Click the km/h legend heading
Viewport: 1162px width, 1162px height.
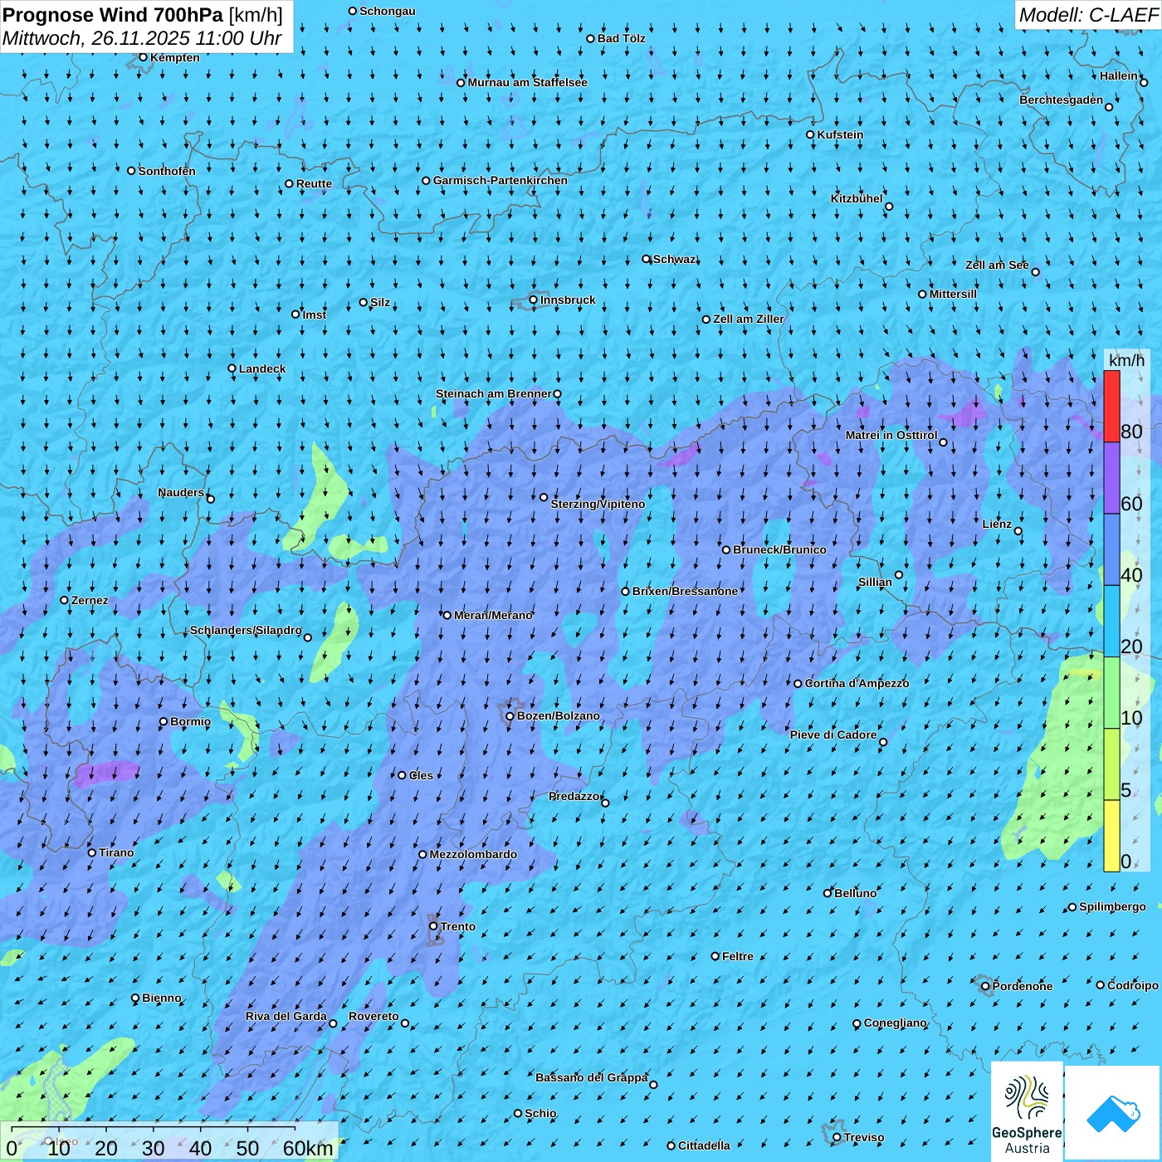(x=1126, y=360)
